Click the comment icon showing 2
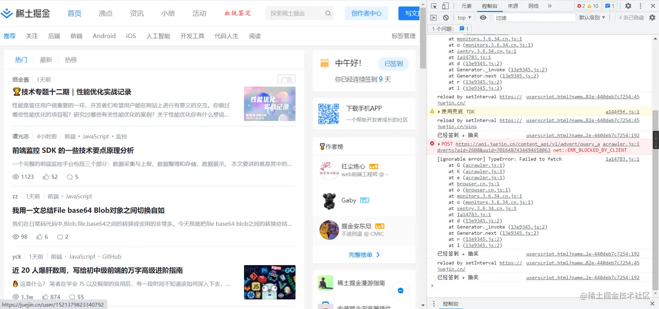 point(59,237)
